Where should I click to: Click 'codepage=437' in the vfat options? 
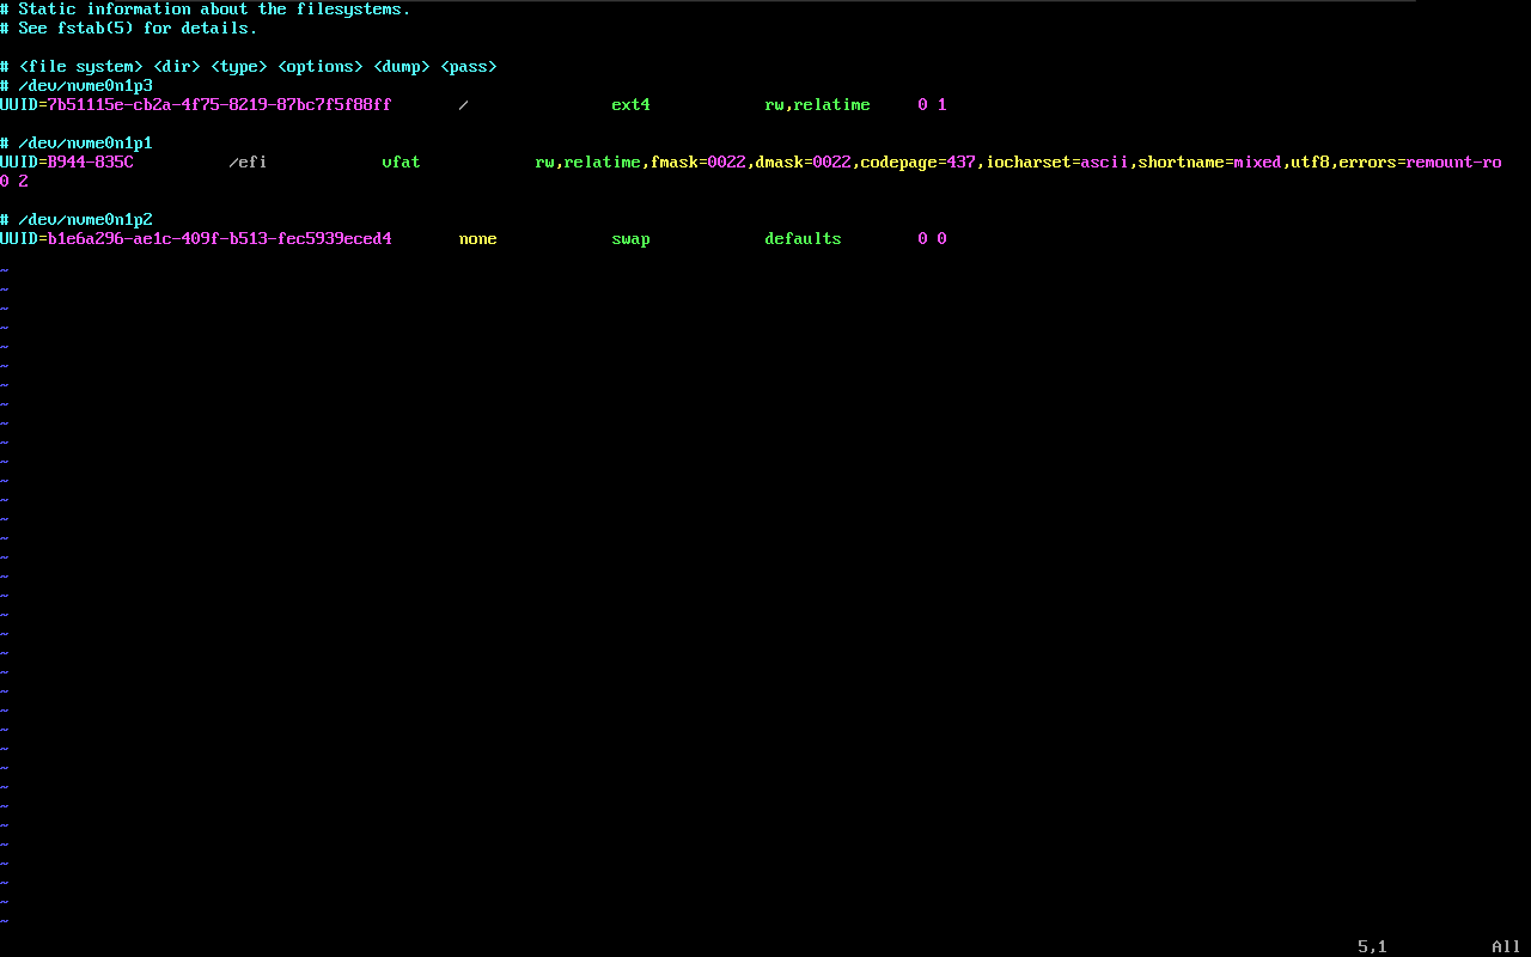[917, 163]
